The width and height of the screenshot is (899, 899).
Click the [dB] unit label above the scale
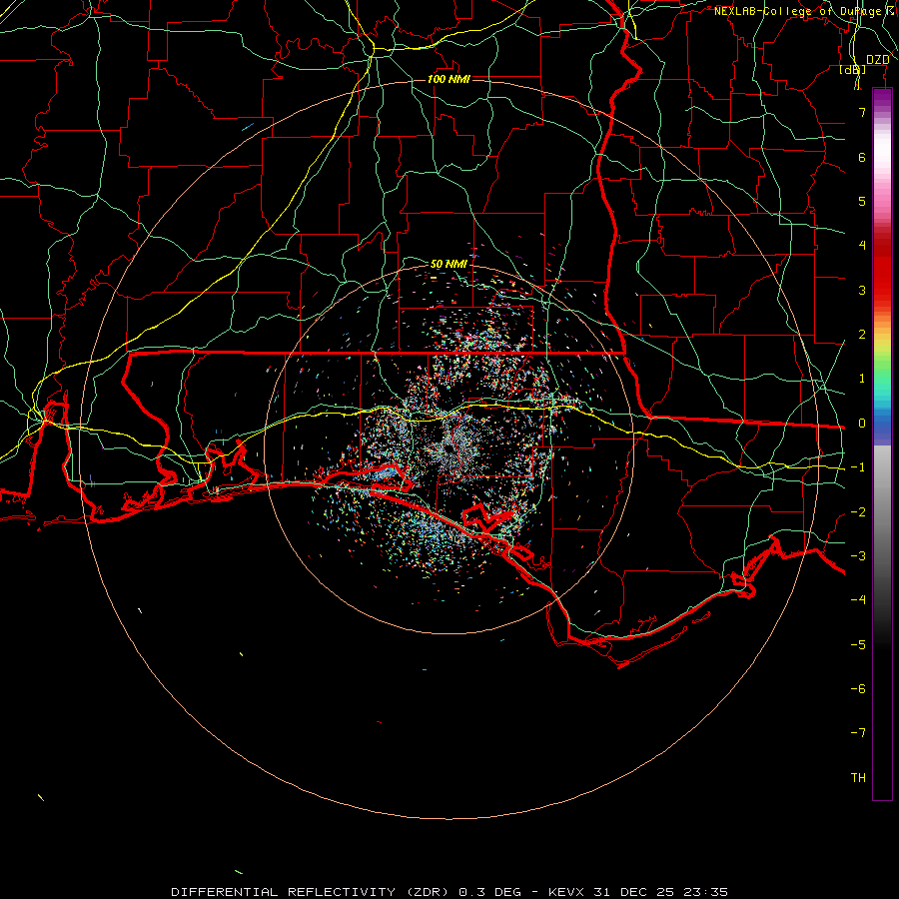point(853,69)
